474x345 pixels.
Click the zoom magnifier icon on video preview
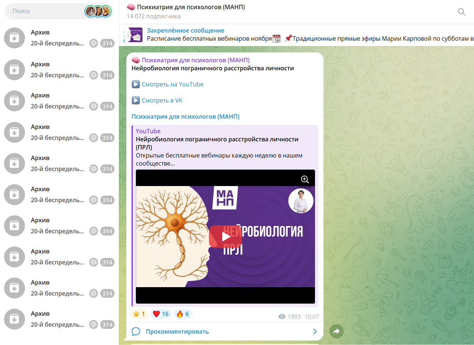[305, 179]
